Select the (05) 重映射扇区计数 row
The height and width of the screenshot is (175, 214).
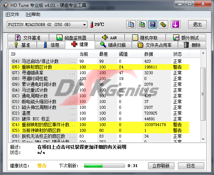click(x=100, y=67)
